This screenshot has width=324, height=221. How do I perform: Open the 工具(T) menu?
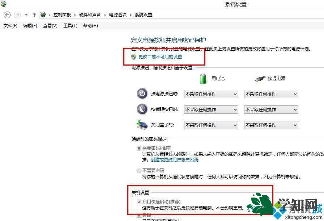[x=70, y=26]
